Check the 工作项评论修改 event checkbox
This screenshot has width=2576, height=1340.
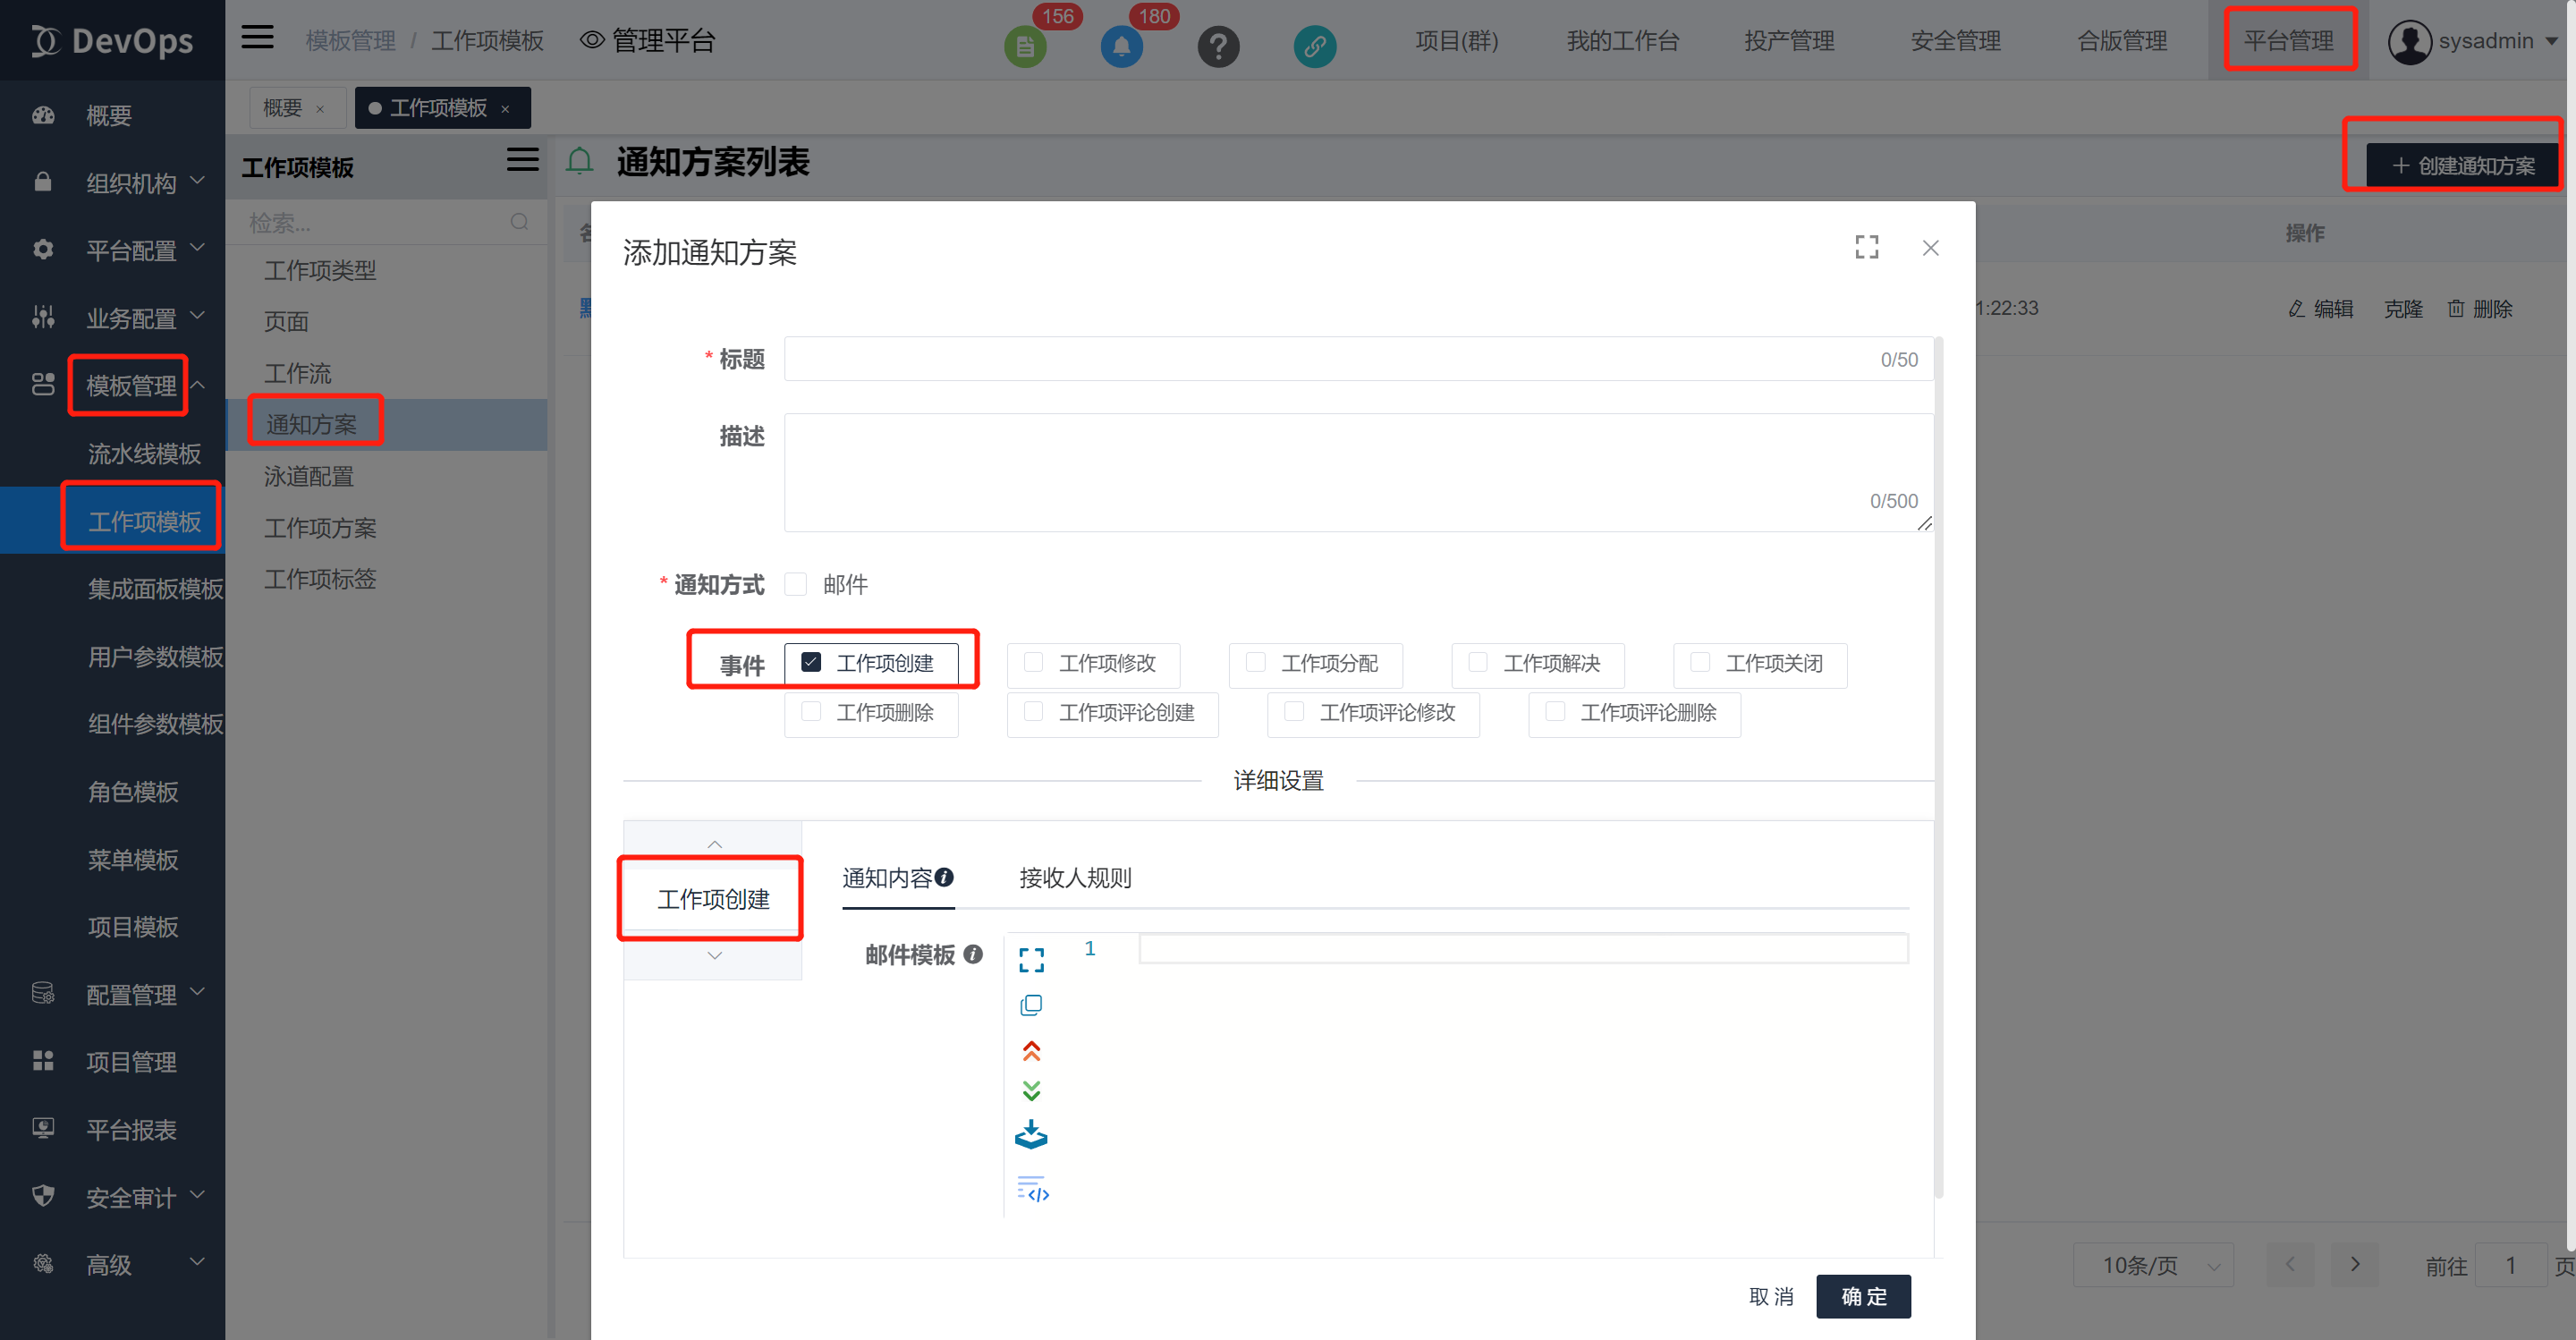(1294, 712)
